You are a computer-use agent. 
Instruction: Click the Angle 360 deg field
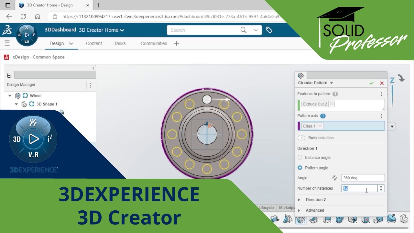(x=363, y=178)
